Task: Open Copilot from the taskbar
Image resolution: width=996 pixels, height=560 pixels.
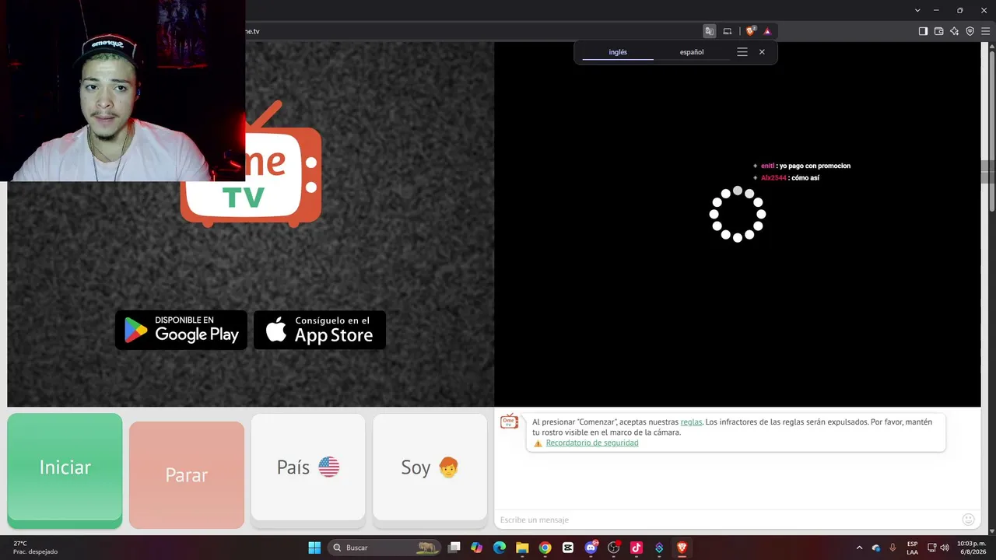Action: click(477, 548)
